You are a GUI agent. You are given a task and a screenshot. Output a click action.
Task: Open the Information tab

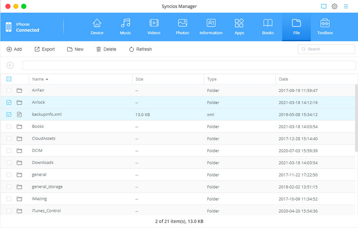coord(211,27)
